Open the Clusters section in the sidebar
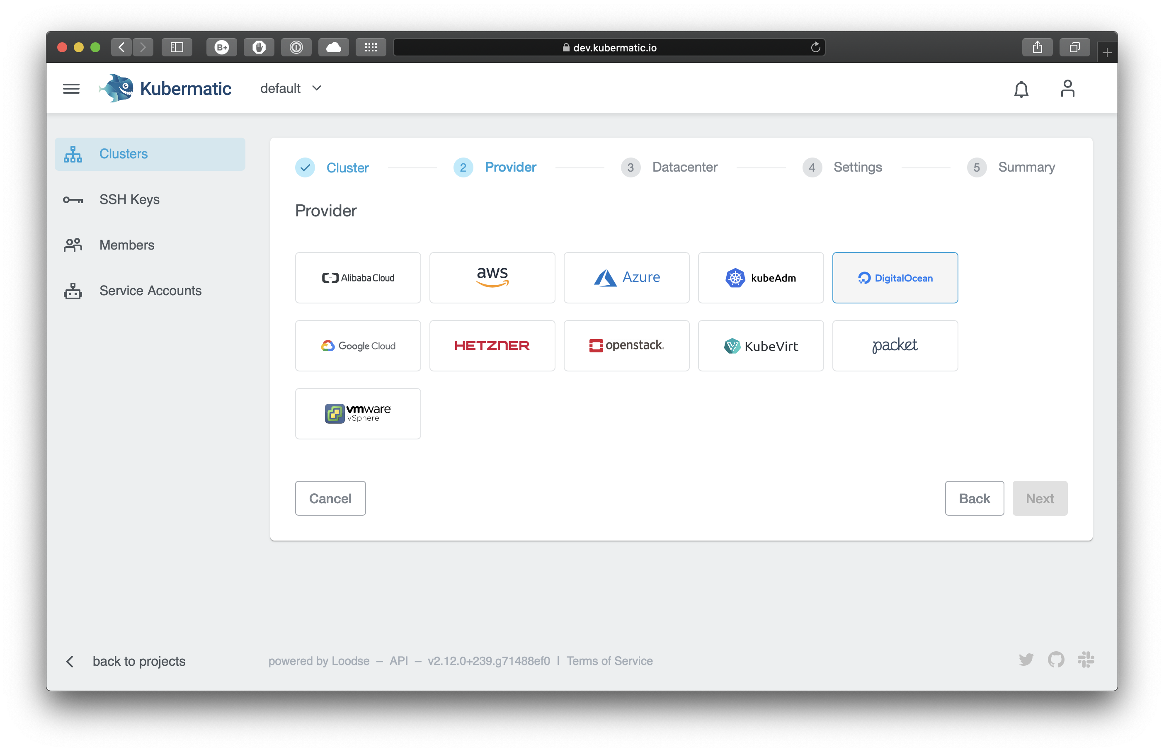 pyautogui.click(x=123, y=154)
